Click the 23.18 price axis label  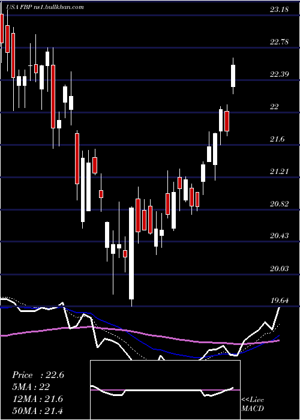pos(279,10)
